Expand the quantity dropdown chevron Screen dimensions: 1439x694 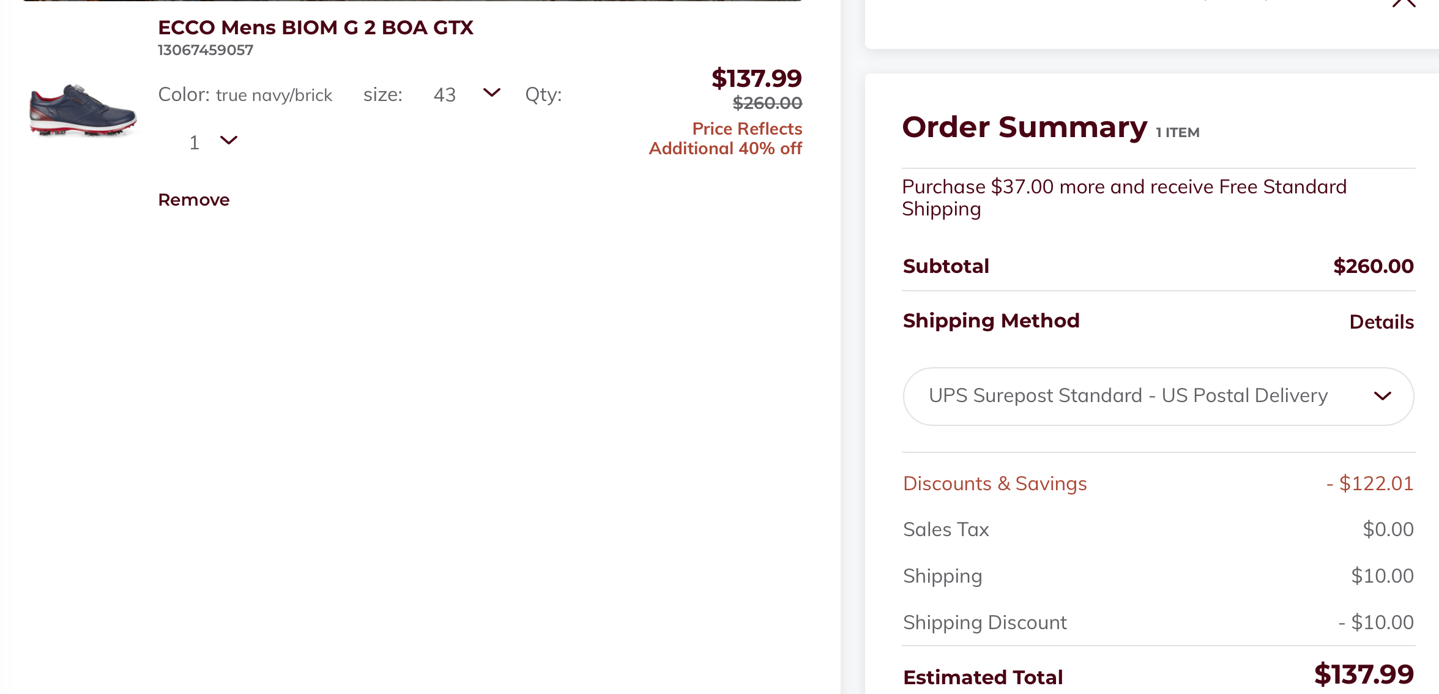(228, 141)
